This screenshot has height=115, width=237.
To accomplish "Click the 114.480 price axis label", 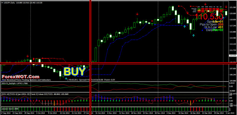I will pos(233,38).
